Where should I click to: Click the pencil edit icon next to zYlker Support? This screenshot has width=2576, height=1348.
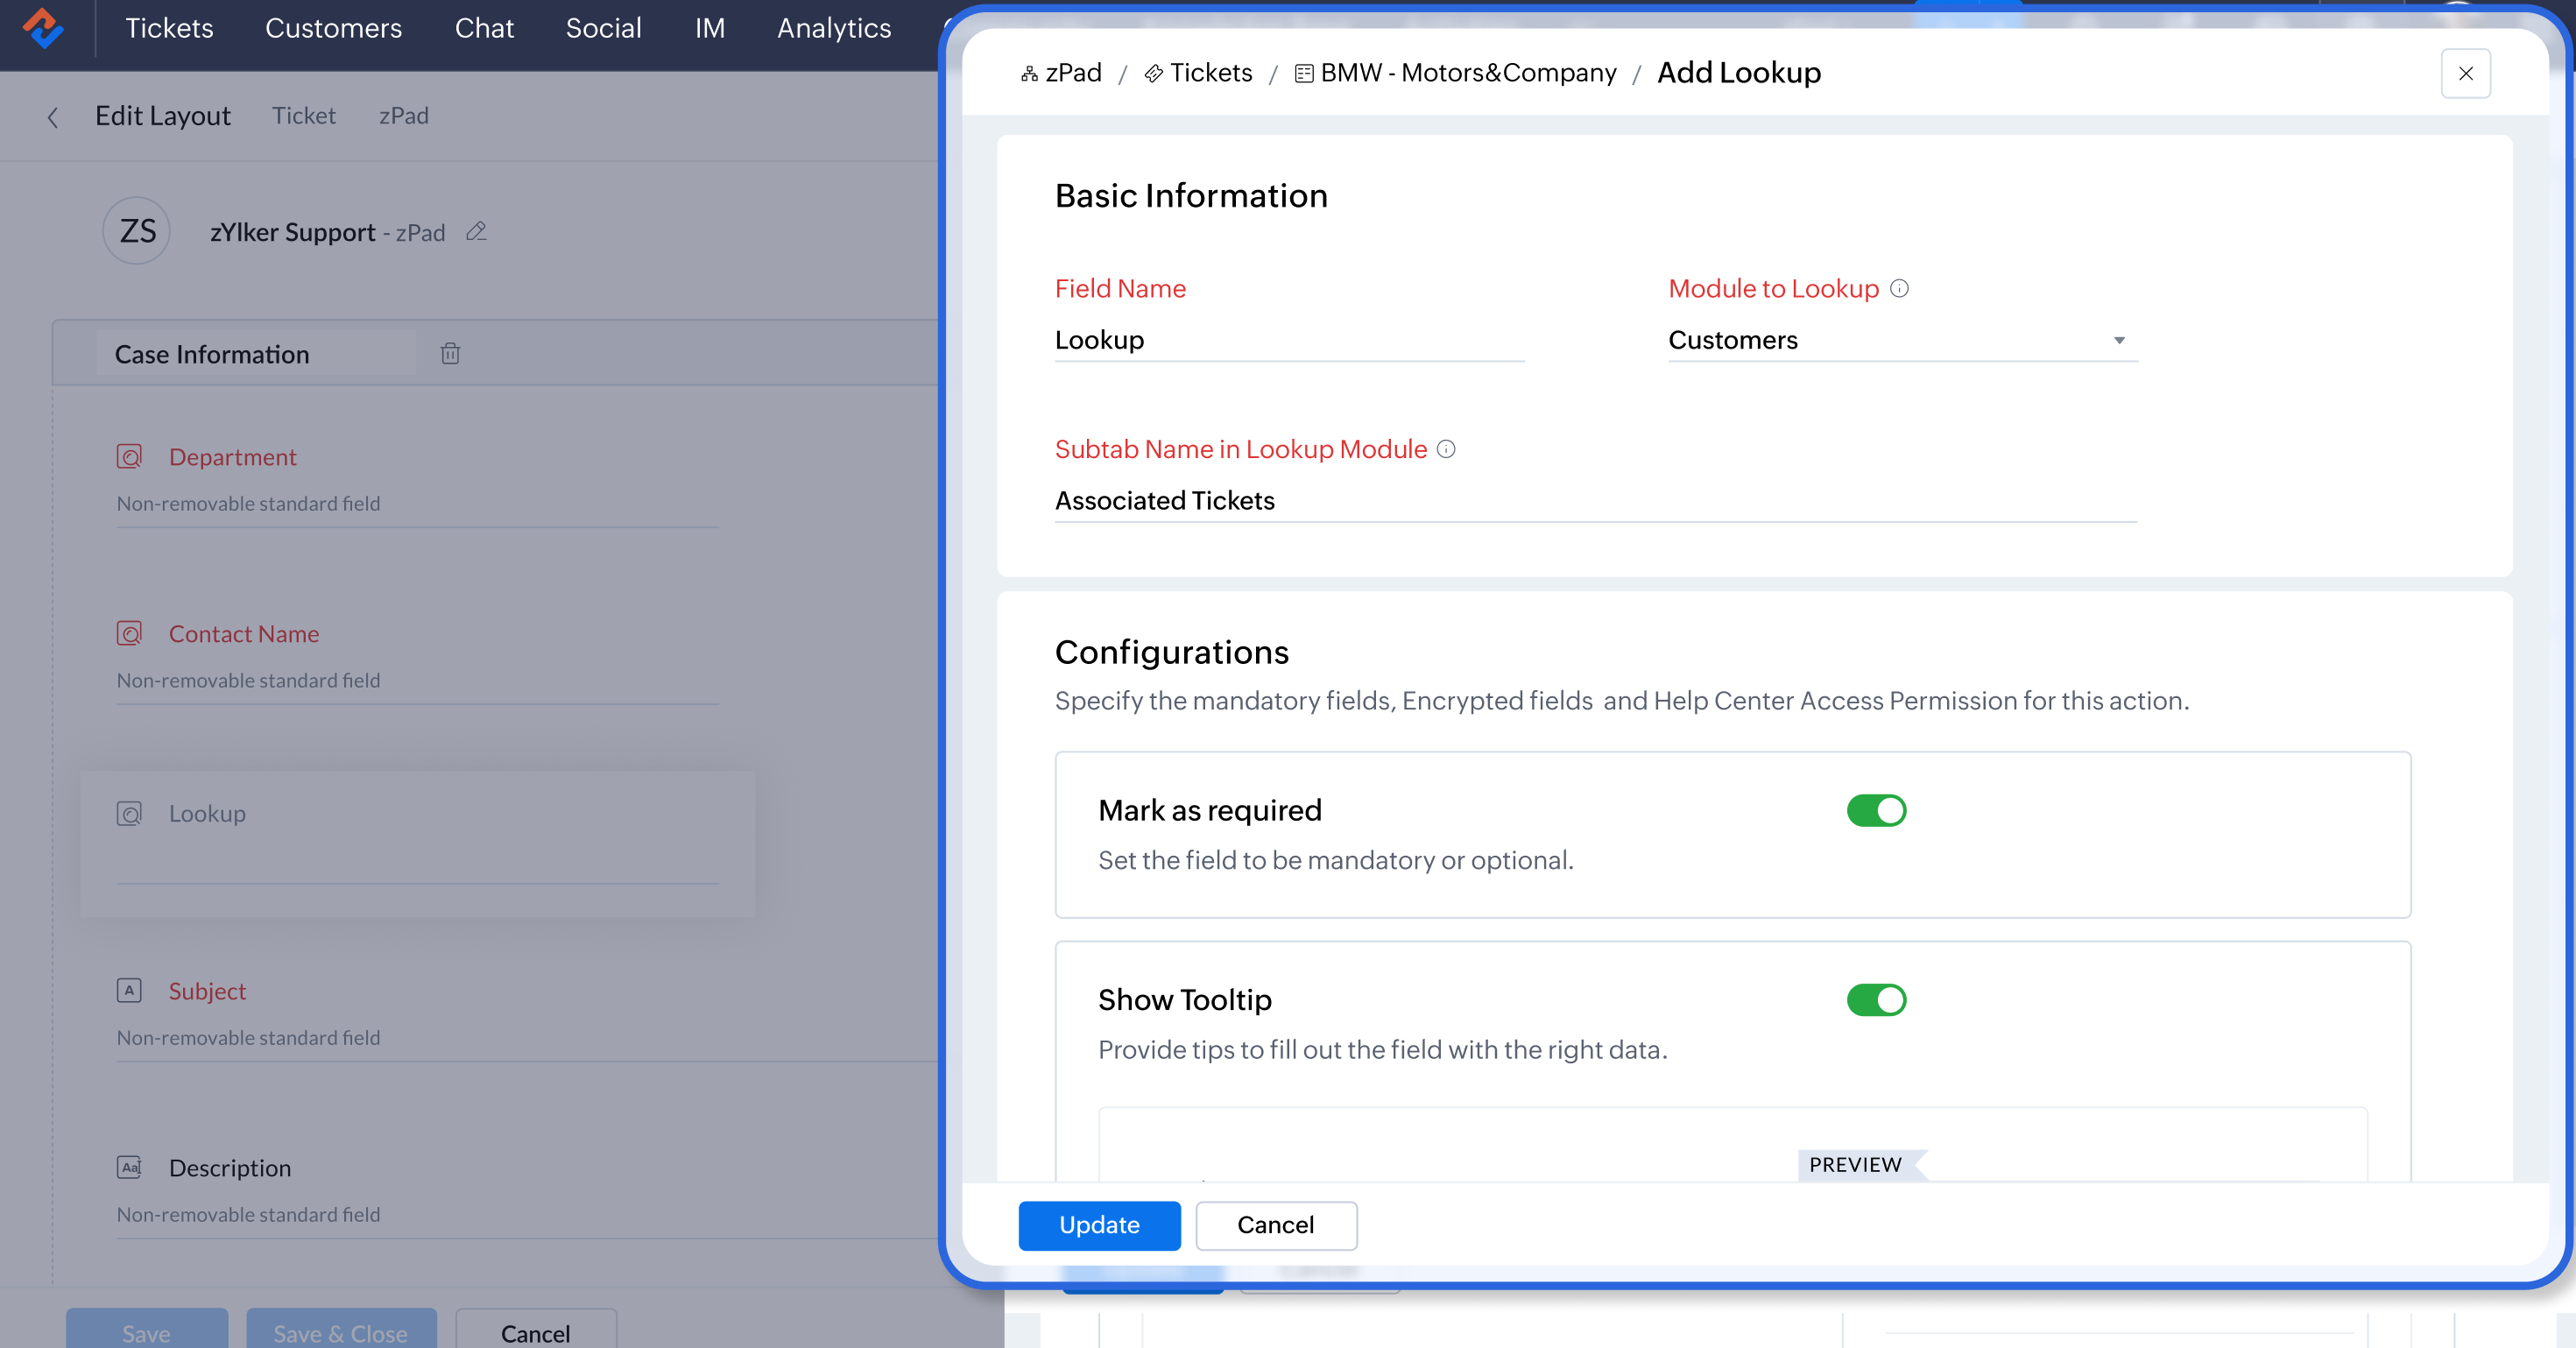(x=476, y=232)
